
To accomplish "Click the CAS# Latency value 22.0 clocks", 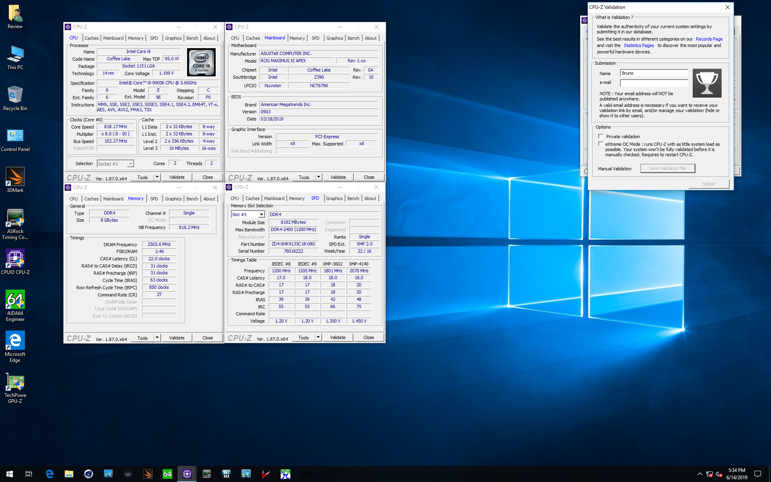I will coord(159,259).
